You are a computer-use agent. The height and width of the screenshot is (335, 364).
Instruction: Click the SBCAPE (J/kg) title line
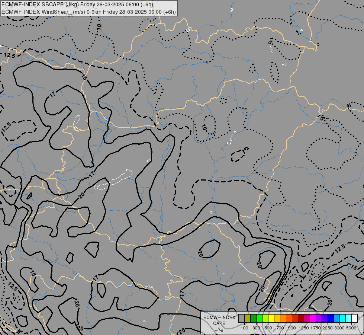77,4
